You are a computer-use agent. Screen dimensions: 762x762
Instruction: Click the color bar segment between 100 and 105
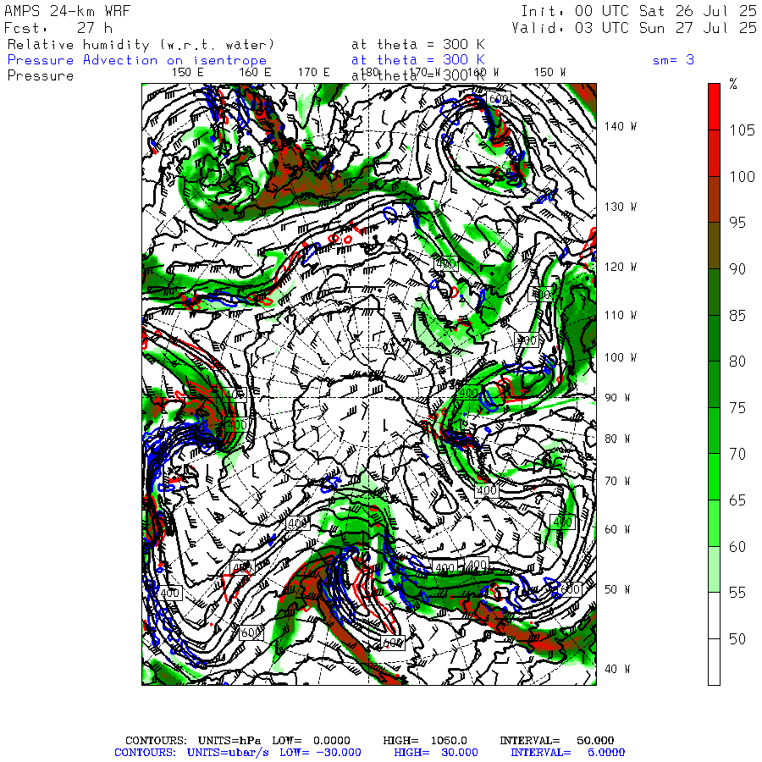[714, 153]
